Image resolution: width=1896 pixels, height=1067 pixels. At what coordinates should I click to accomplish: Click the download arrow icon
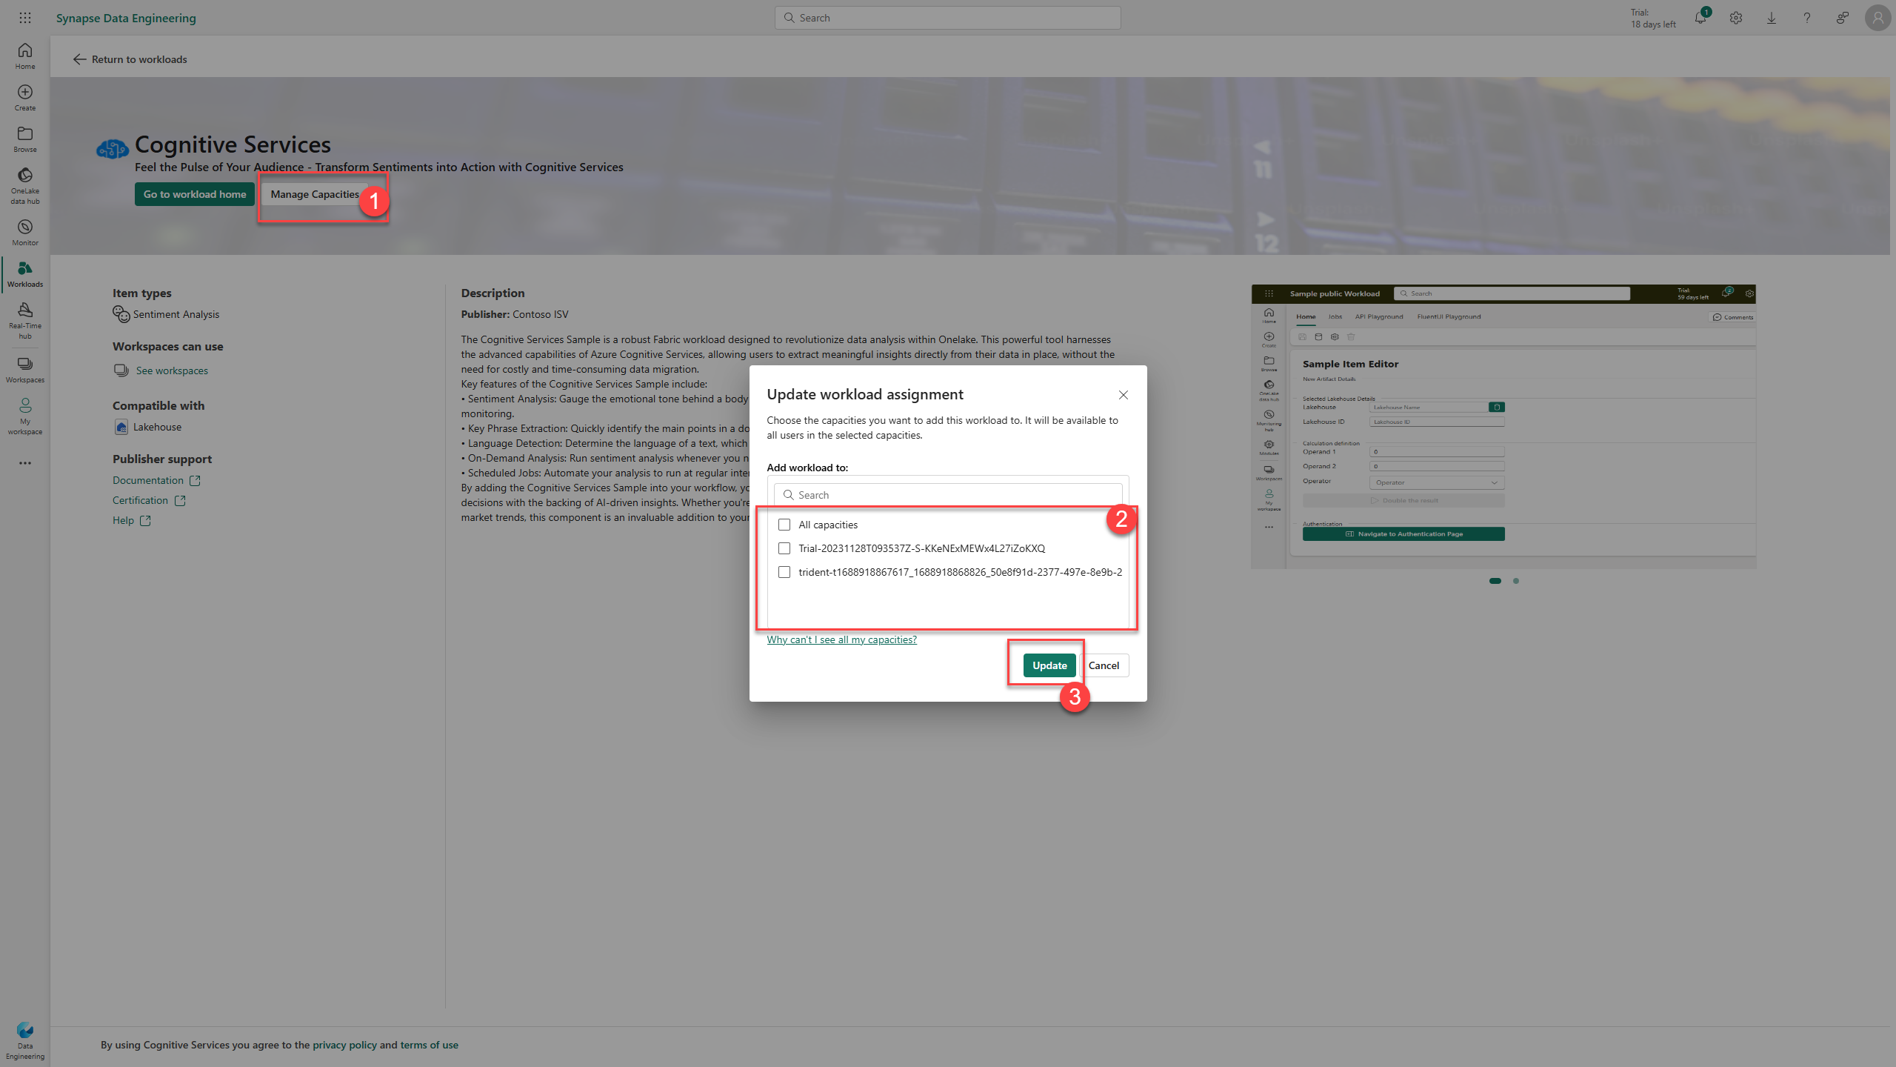pyautogui.click(x=1771, y=18)
